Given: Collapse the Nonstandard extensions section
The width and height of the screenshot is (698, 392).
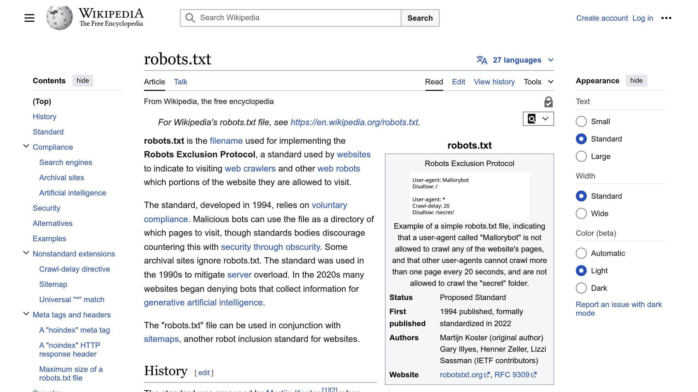Looking at the screenshot, I should click(x=26, y=253).
